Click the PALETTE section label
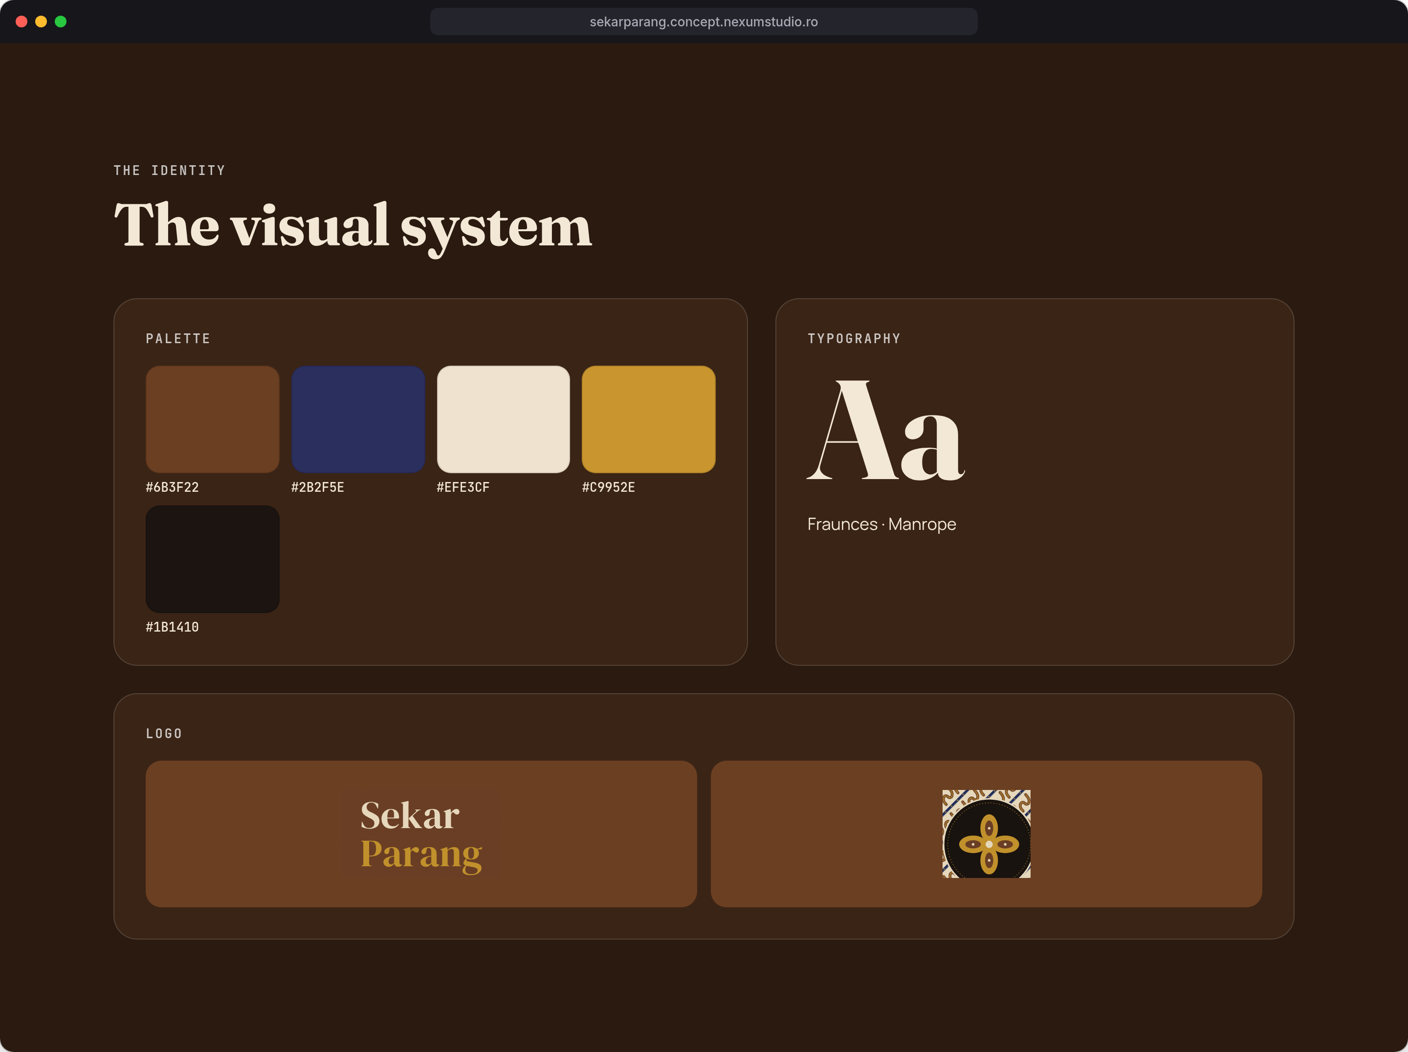The width and height of the screenshot is (1408, 1052). point(178,339)
